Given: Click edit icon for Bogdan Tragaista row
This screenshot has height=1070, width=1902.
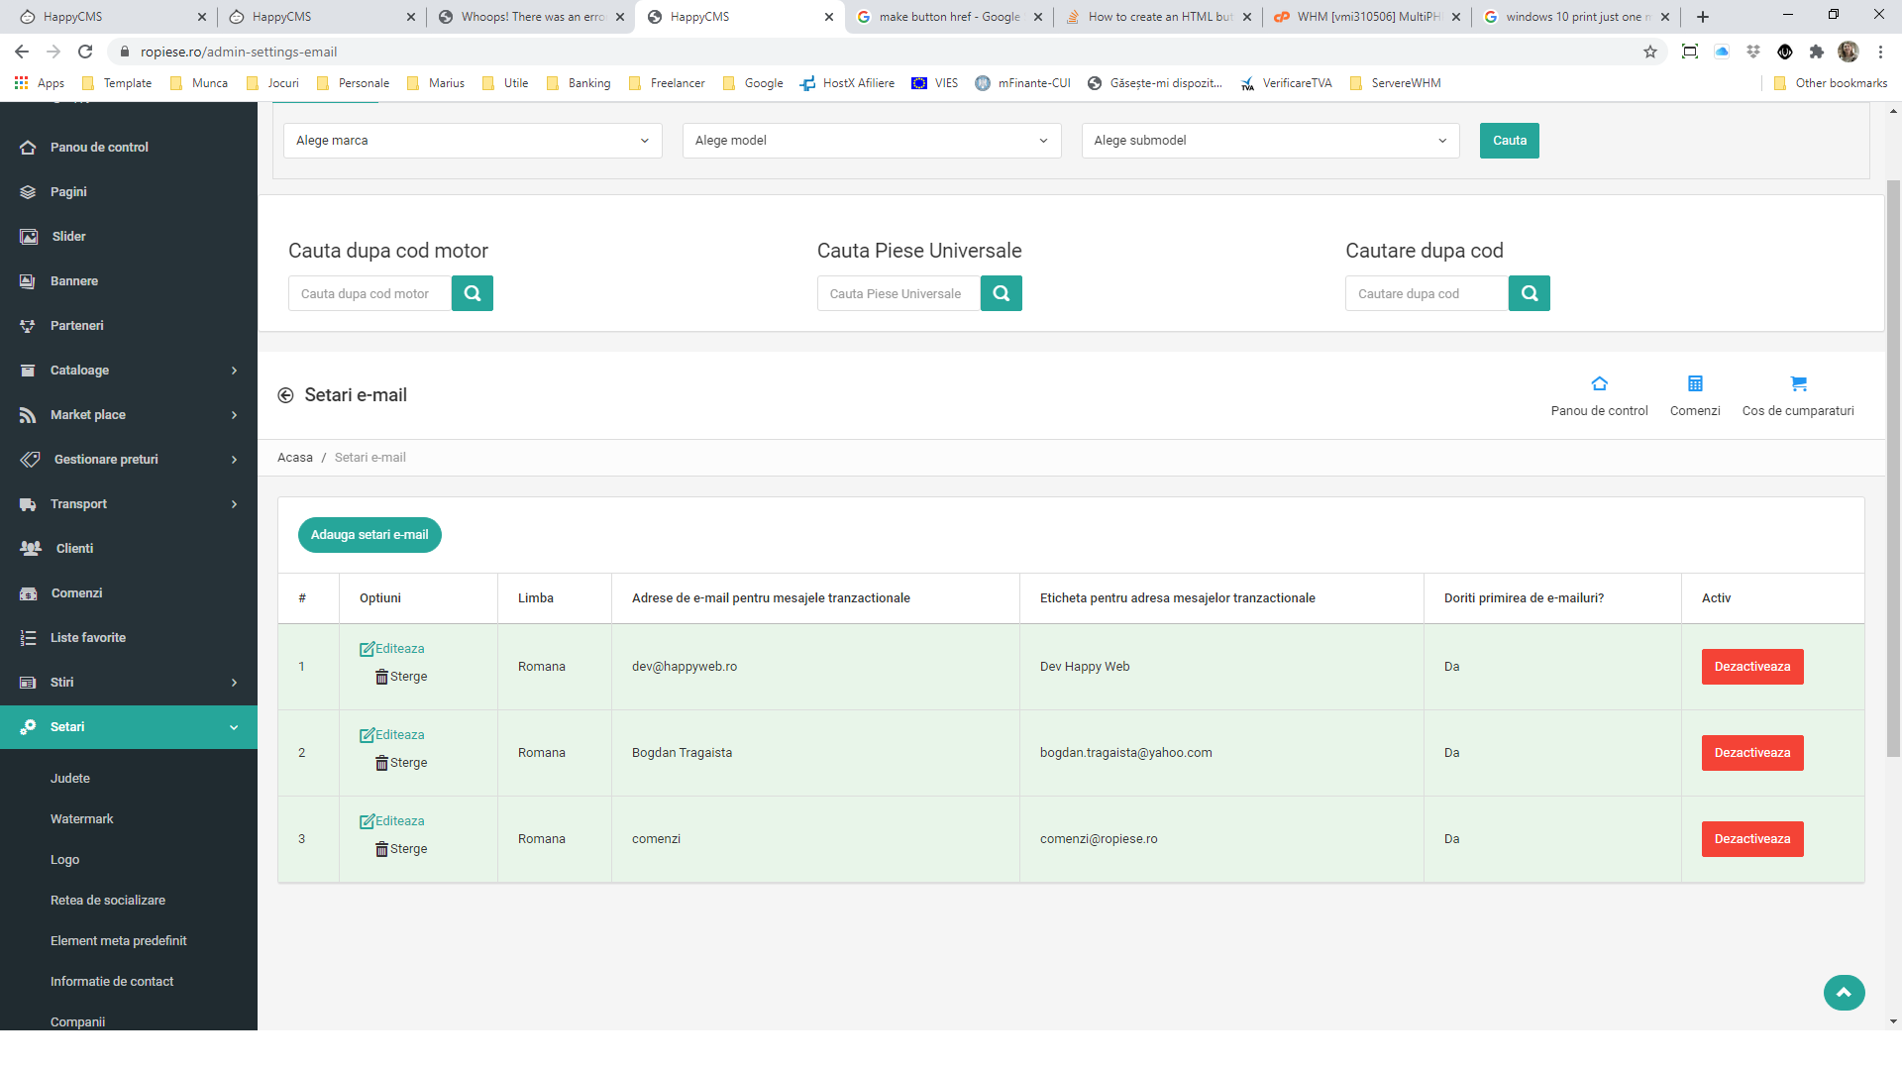Looking at the screenshot, I should point(367,735).
